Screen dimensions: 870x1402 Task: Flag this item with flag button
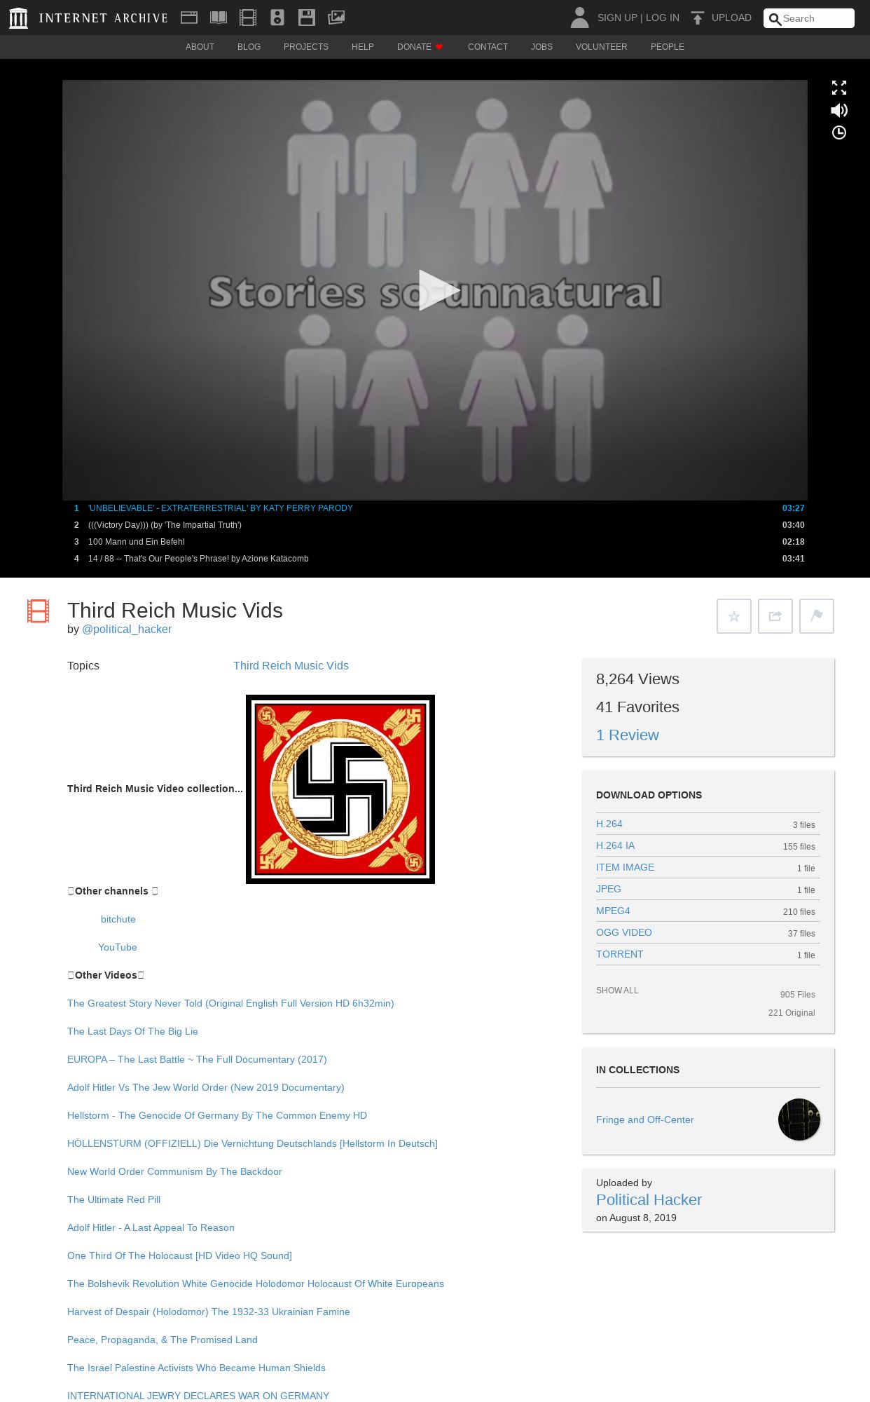[817, 616]
